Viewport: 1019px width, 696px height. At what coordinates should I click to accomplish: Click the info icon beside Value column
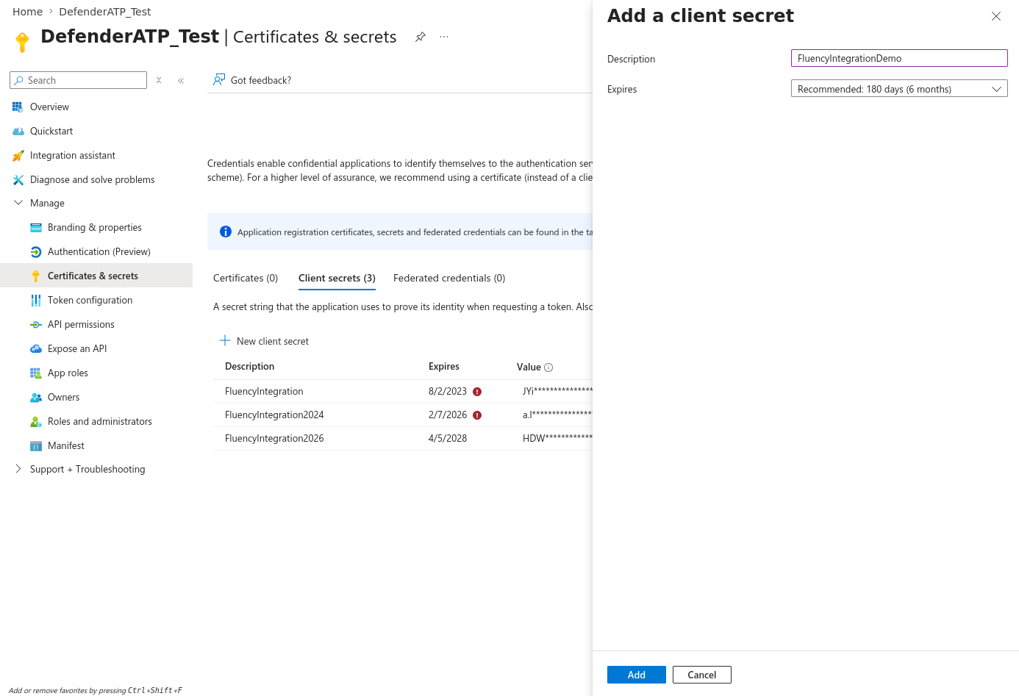point(548,367)
